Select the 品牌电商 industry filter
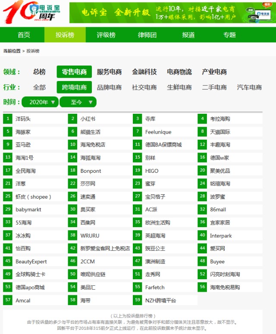The height and width of the screenshot is (334, 276). 110,87
